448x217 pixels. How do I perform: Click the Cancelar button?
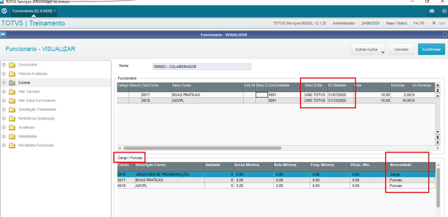pyautogui.click(x=402, y=49)
